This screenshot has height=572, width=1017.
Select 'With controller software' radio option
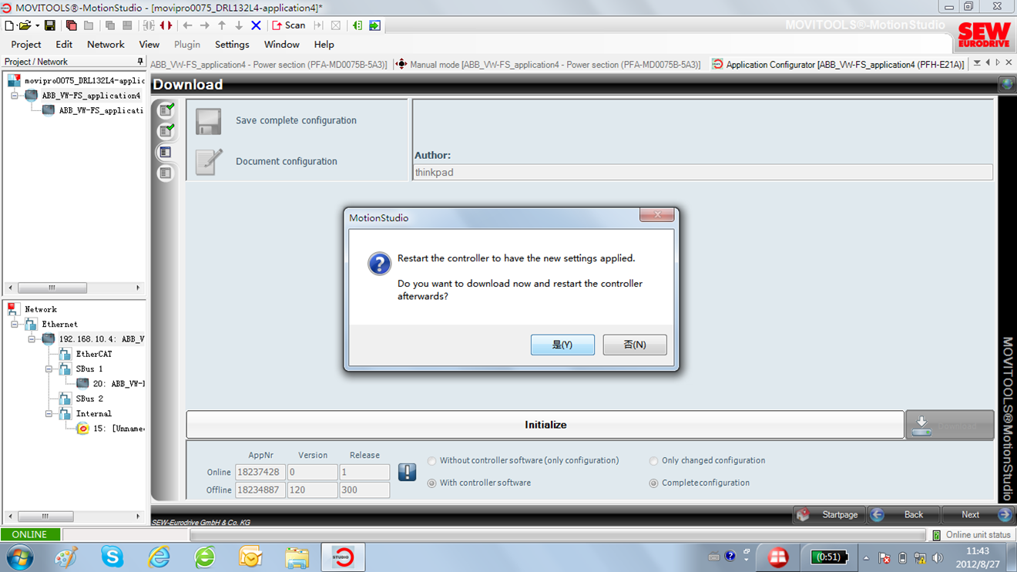[x=431, y=483]
